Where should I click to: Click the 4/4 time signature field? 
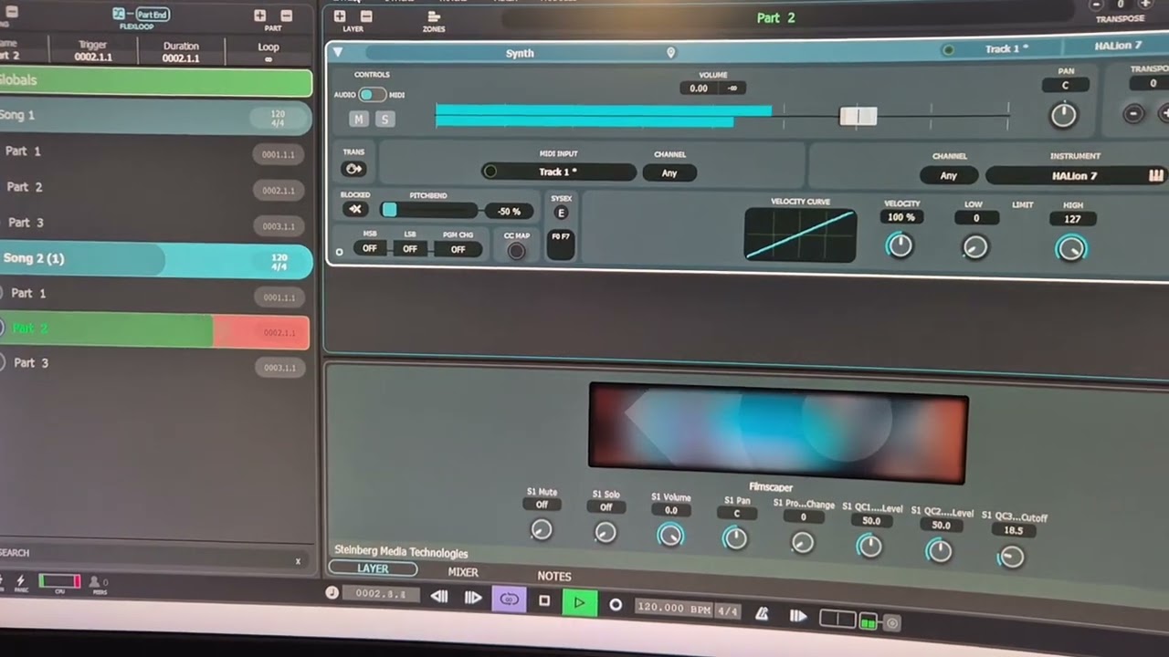click(728, 610)
